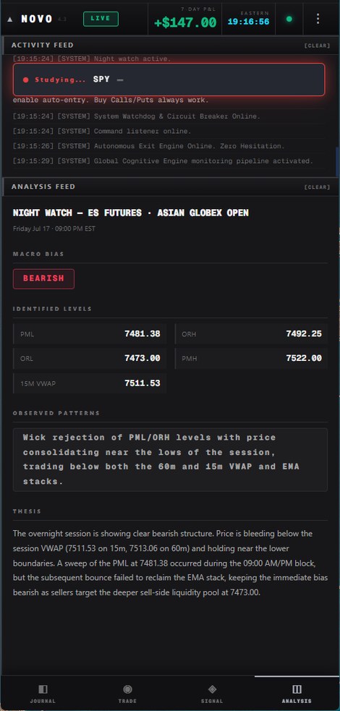
Task: Open the Journal tab
Action: tap(43, 694)
